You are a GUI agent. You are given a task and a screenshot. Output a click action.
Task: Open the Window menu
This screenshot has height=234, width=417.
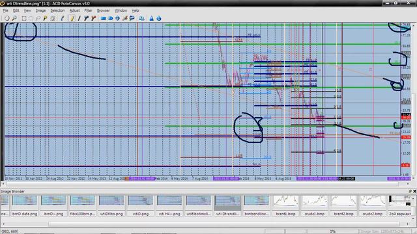(121, 10)
